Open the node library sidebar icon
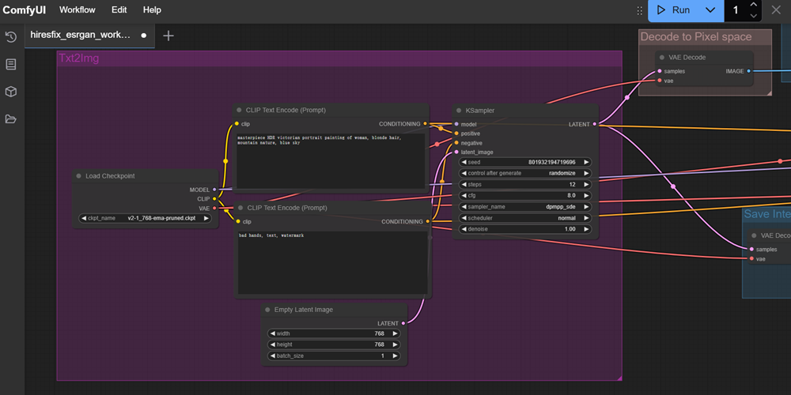The height and width of the screenshot is (395, 791). tap(10, 64)
